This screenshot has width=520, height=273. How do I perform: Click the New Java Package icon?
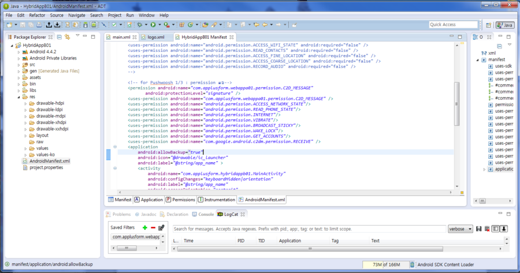(x=182, y=25)
